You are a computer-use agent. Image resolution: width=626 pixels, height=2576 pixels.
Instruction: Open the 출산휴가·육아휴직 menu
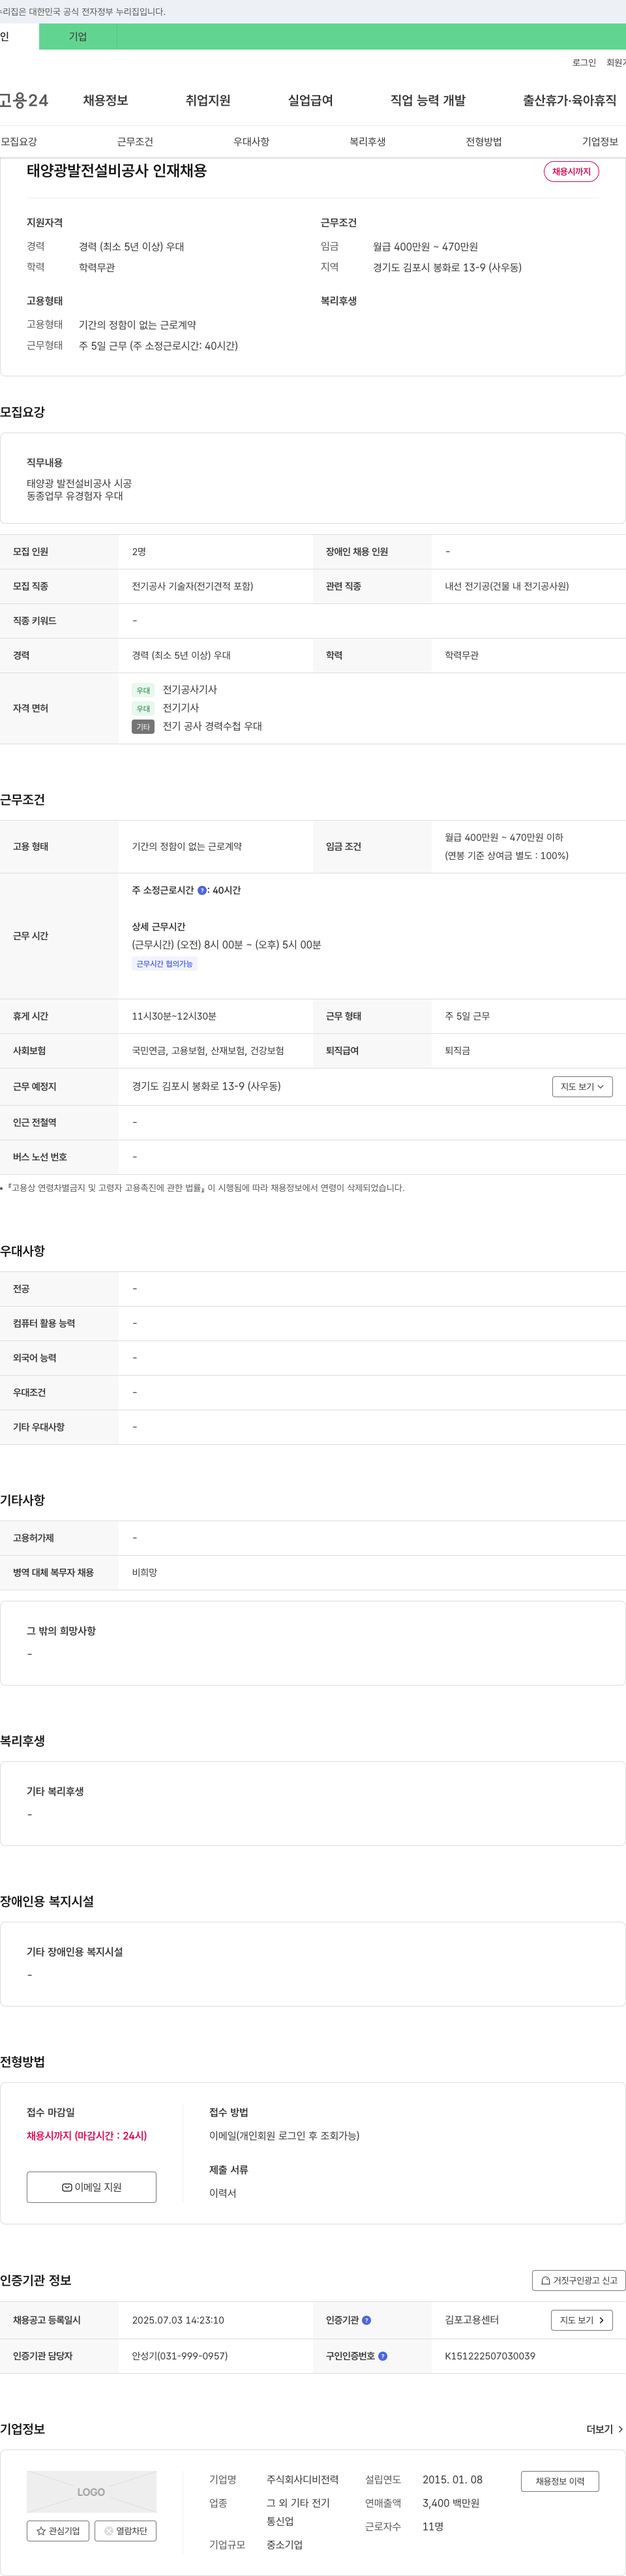click(x=569, y=100)
